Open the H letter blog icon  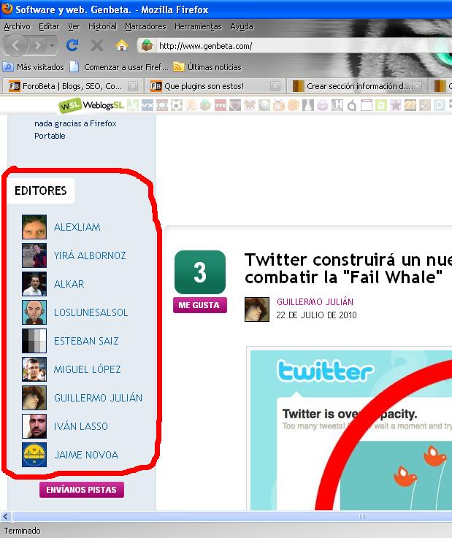click(337, 105)
